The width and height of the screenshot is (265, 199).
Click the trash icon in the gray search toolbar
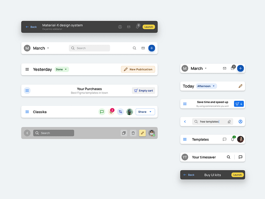tap(133, 133)
